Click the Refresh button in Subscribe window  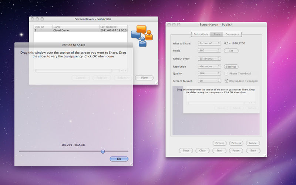pos(123,78)
